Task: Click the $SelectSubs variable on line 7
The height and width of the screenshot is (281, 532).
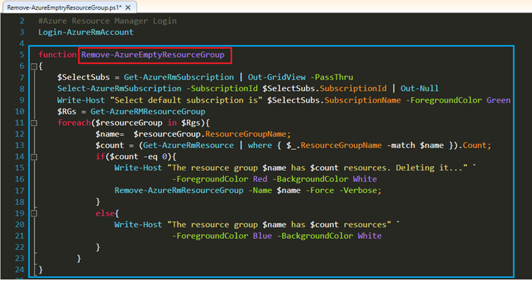Action: [x=83, y=77]
